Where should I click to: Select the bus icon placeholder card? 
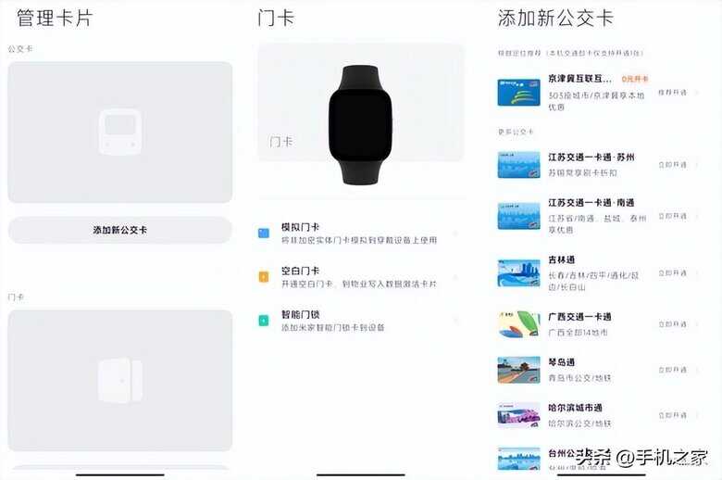click(119, 132)
